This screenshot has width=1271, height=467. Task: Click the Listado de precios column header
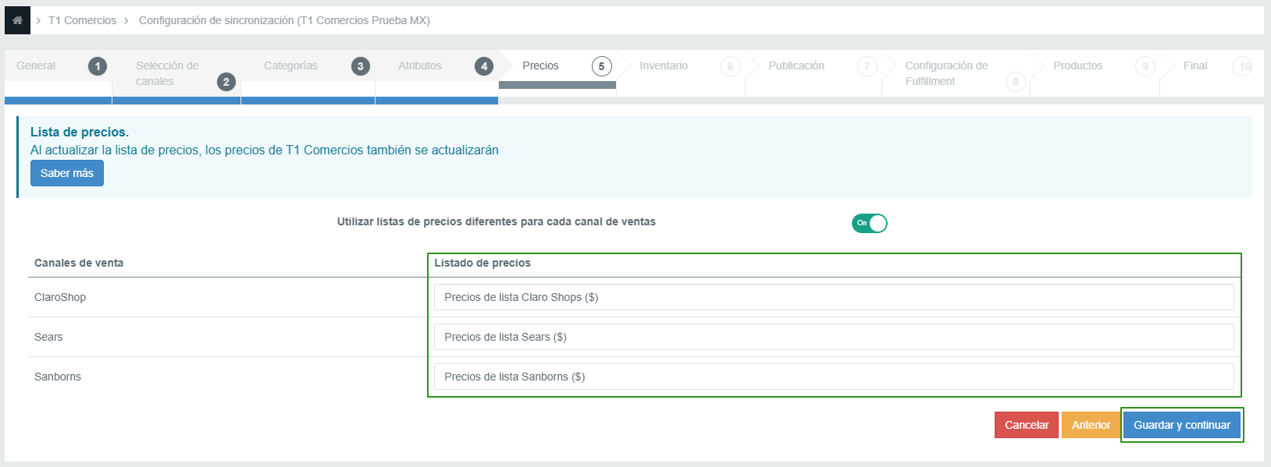[x=482, y=263]
